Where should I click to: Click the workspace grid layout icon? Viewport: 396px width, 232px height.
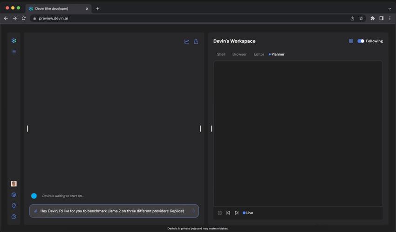pyautogui.click(x=351, y=41)
